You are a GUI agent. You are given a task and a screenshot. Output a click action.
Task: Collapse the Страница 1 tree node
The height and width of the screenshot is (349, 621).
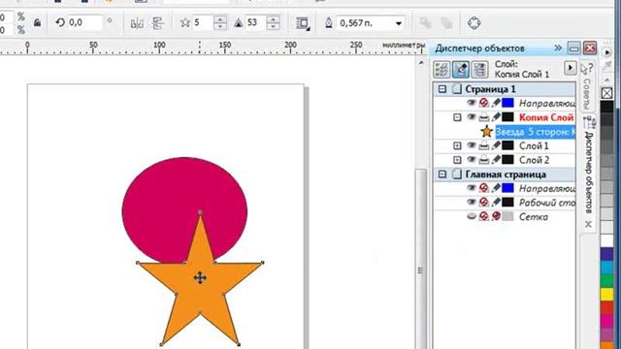click(x=442, y=89)
